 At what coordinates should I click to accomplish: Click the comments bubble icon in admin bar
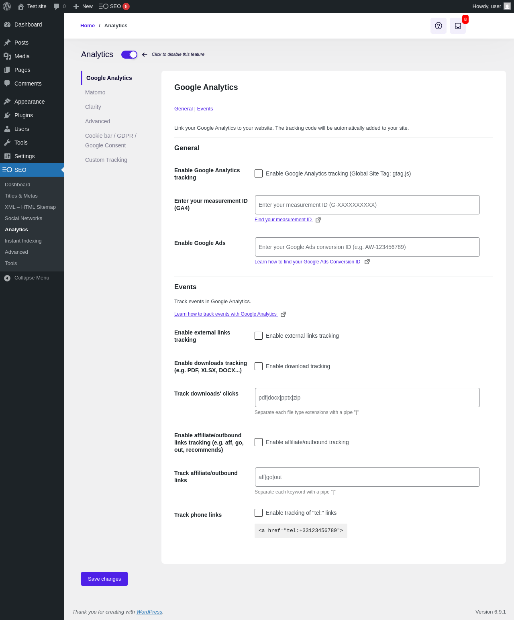(x=57, y=6)
